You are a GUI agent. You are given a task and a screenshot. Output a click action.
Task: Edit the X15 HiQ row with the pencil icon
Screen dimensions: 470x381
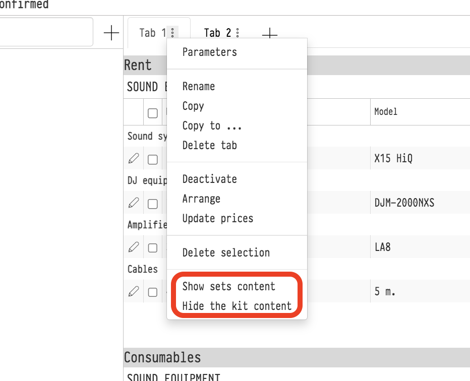(x=133, y=159)
